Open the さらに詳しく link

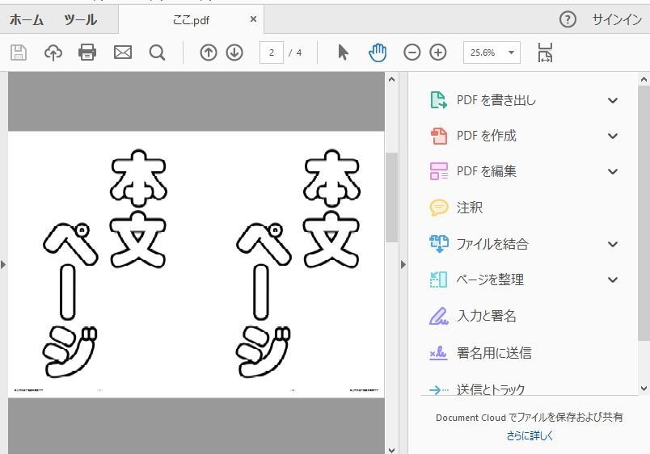(530, 435)
